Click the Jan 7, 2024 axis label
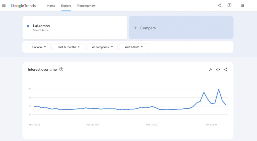This screenshot has width=257, height=141. click(34, 125)
